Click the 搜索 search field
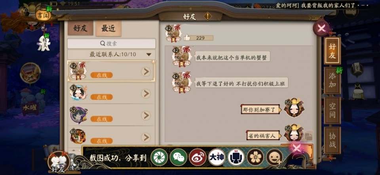 coord(112,43)
